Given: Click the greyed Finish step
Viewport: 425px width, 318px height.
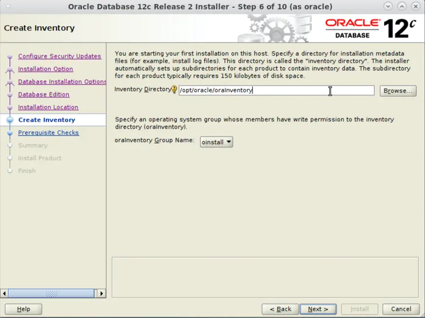Looking at the screenshot, I should tap(27, 171).
